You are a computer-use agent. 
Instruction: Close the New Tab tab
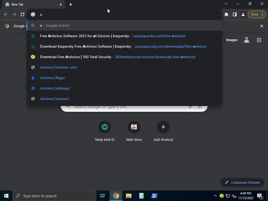(61, 4)
